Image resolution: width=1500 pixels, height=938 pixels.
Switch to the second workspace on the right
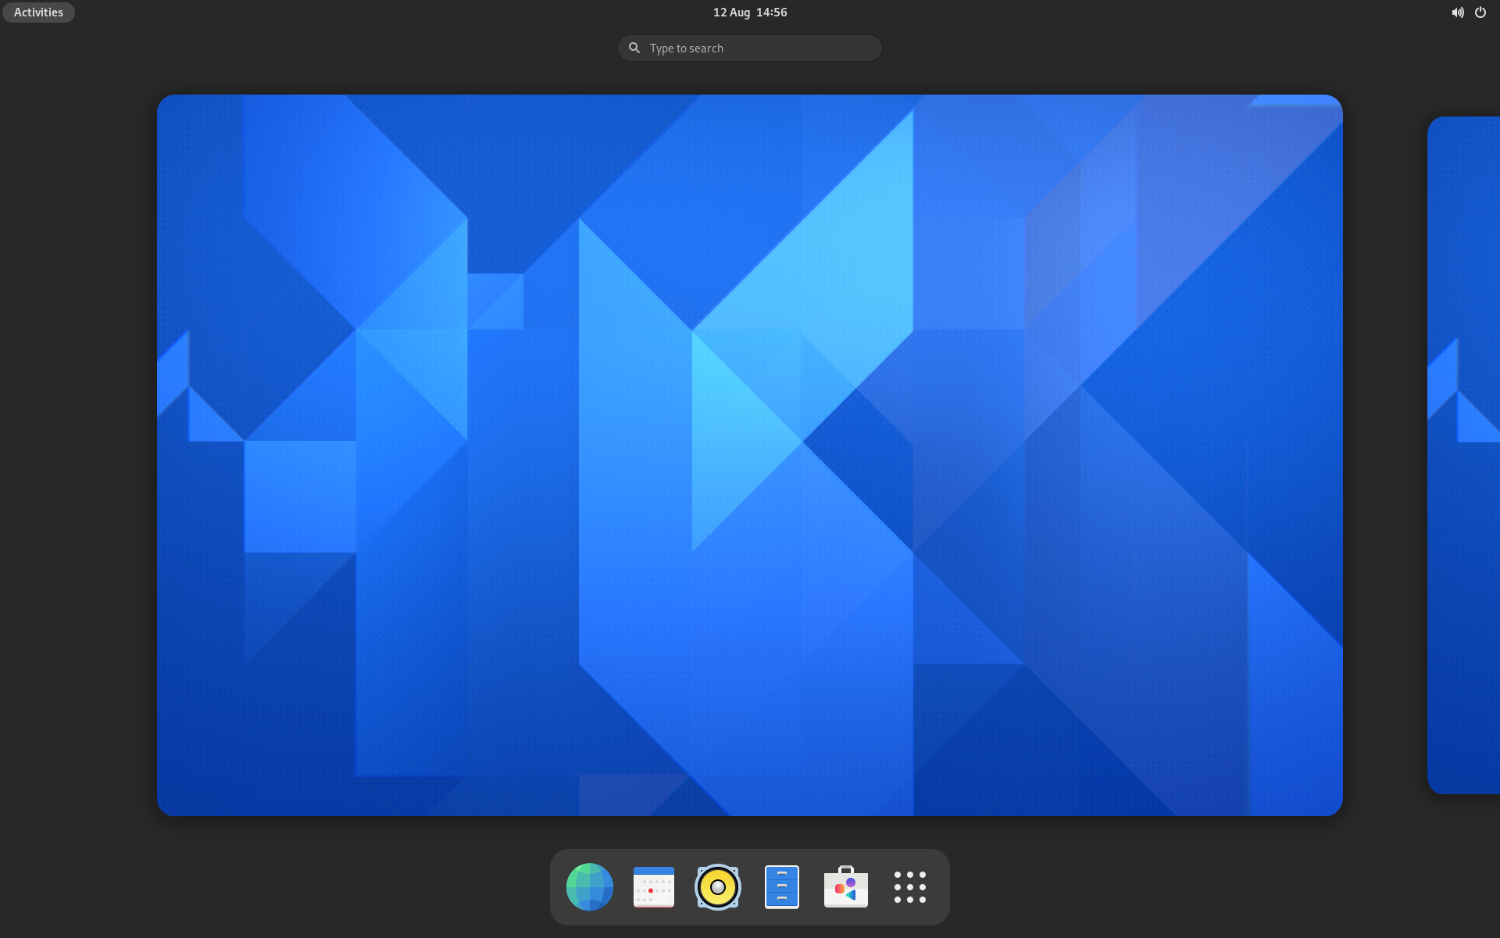coord(1464,455)
